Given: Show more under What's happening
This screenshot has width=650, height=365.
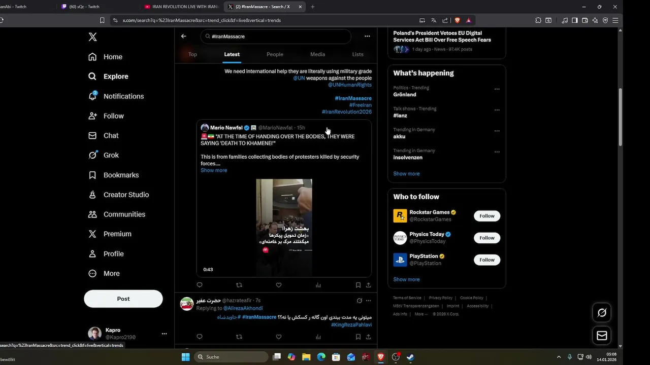Looking at the screenshot, I should 406,174.
